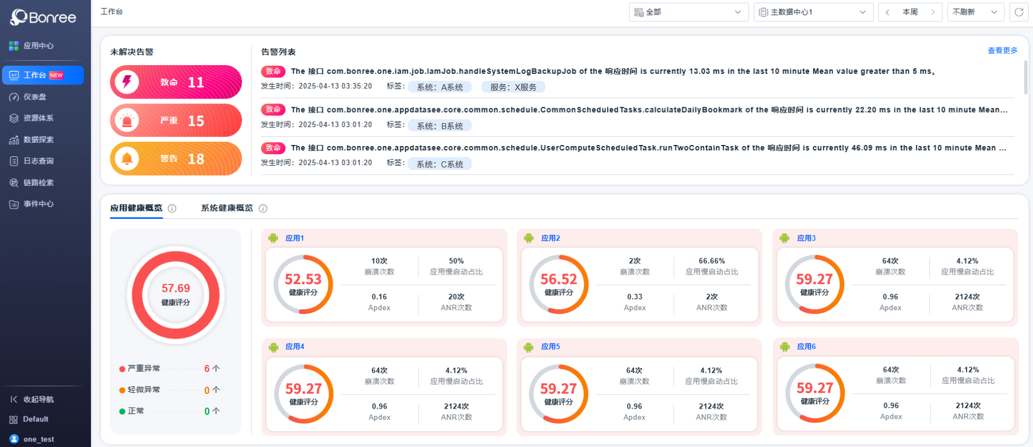Viewport: 1033px width, 447px height.
Task: Click the refresh icon in top bar
Action: pos(1019,12)
